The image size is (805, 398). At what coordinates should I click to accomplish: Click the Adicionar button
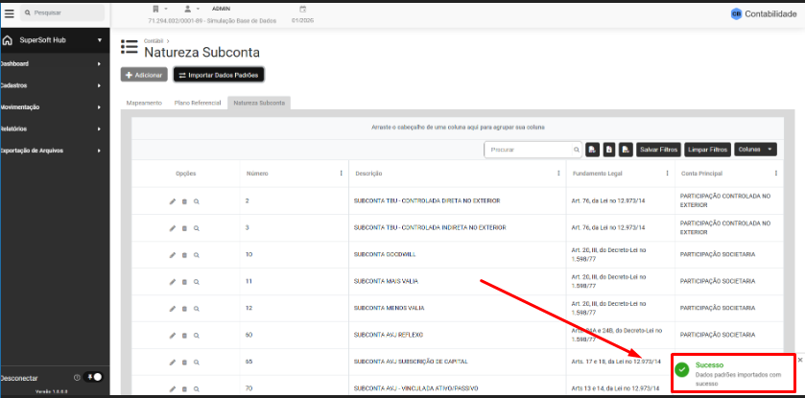144,75
